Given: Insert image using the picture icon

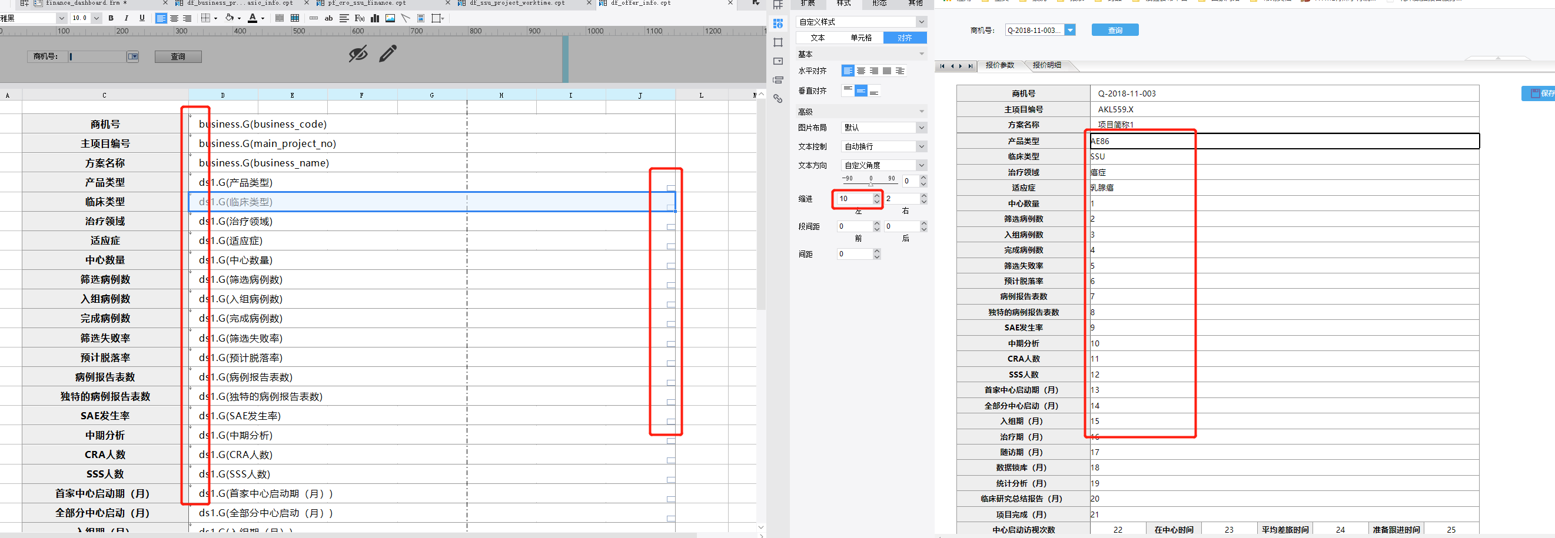Looking at the screenshot, I should click(x=391, y=18).
